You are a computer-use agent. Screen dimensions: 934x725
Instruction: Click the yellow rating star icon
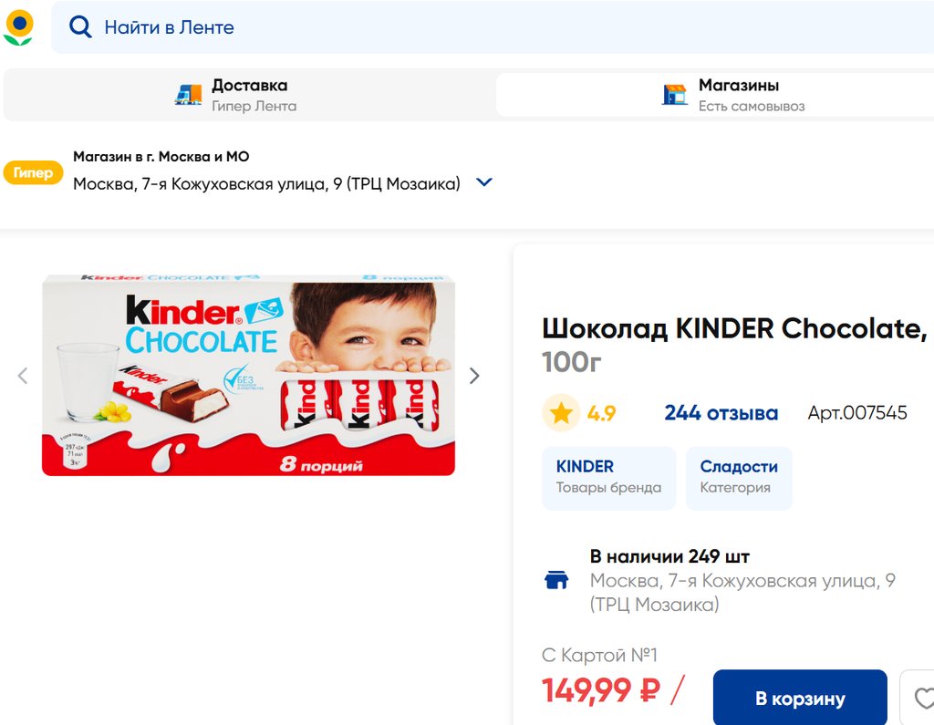click(561, 413)
